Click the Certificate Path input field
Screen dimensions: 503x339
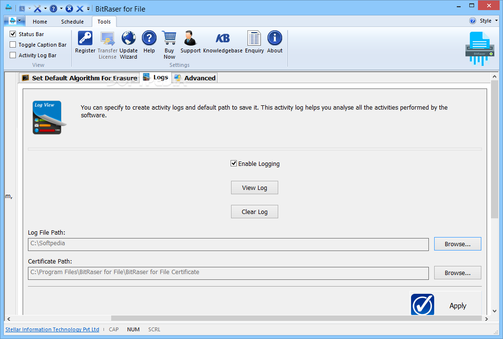(228, 273)
